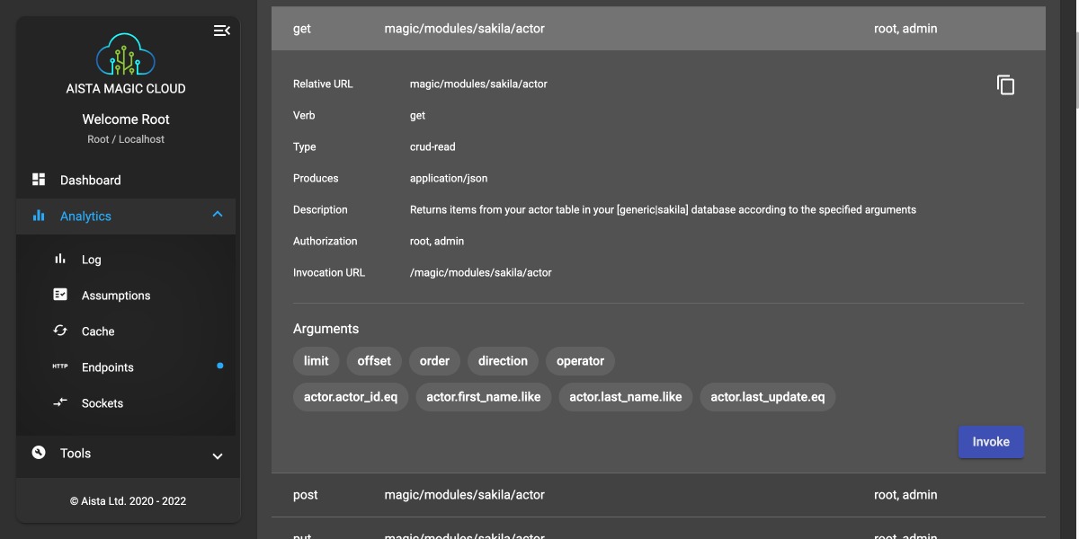Collapse the Analytics menu chevron

click(217, 215)
